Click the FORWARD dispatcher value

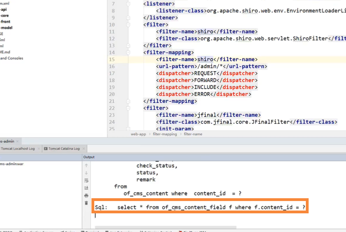point(205,80)
